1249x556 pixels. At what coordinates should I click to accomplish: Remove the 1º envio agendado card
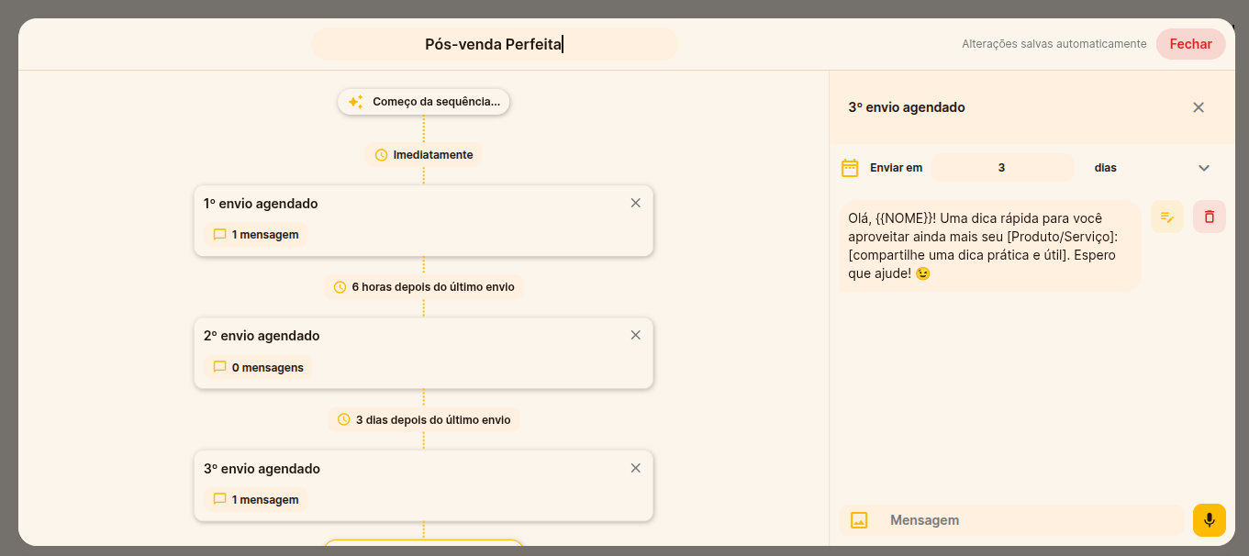click(635, 203)
